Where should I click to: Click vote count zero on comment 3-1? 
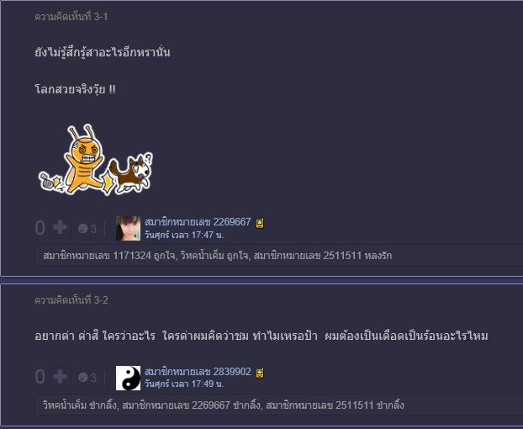40,228
